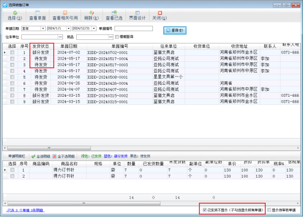
Task: Click the 选择 toolbar icon
Action: click(x=15, y=13)
